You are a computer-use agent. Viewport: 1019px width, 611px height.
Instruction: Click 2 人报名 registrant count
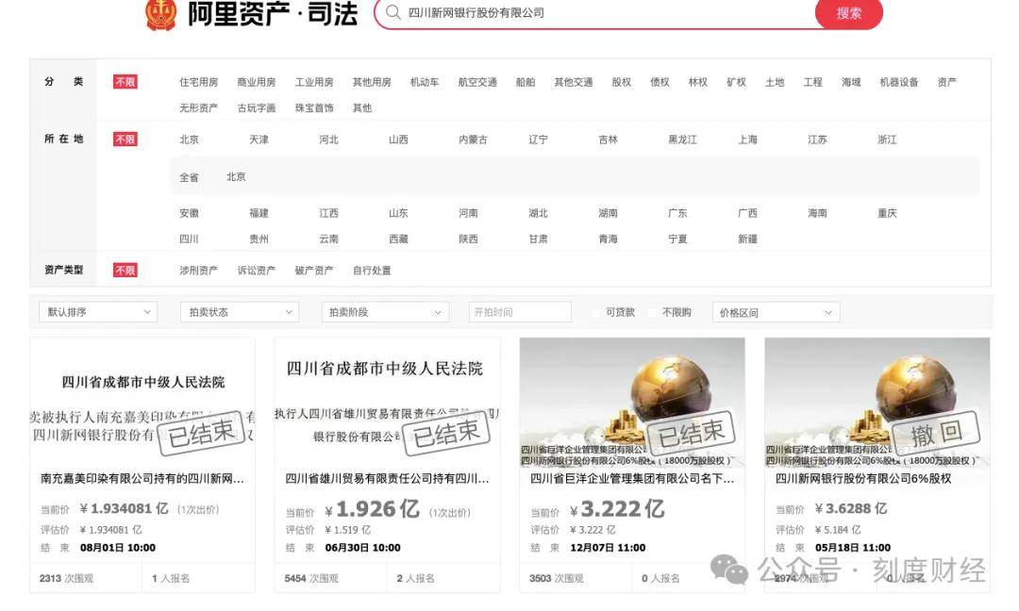click(416, 579)
